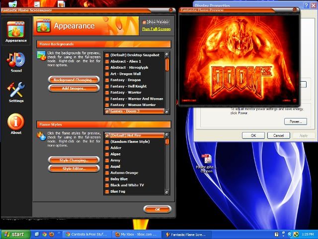
Task: Launch Chrome from quick launch bar
Action: 44,235
